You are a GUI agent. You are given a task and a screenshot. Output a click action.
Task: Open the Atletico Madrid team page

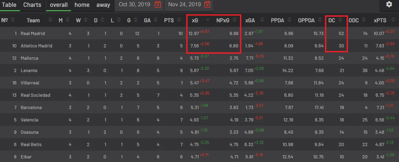pyautogui.click(x=36, y=46)
